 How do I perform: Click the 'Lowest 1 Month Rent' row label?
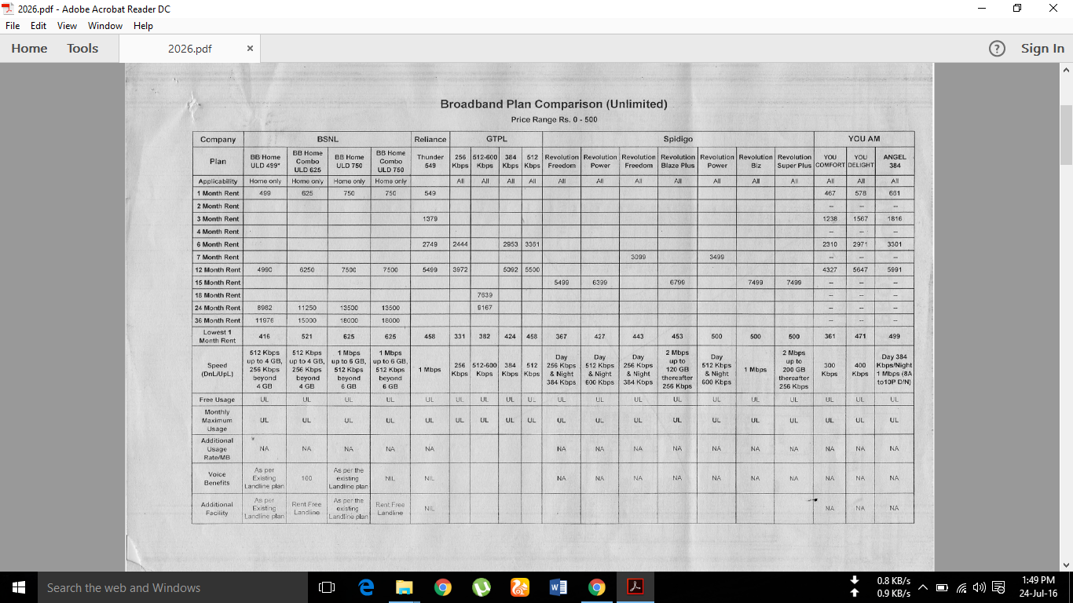click(x=218, y=336)
